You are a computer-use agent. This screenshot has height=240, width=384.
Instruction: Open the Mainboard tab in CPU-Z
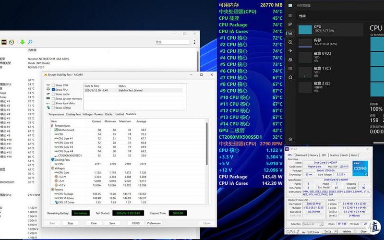pyautogui.click(x=301, y=155)
